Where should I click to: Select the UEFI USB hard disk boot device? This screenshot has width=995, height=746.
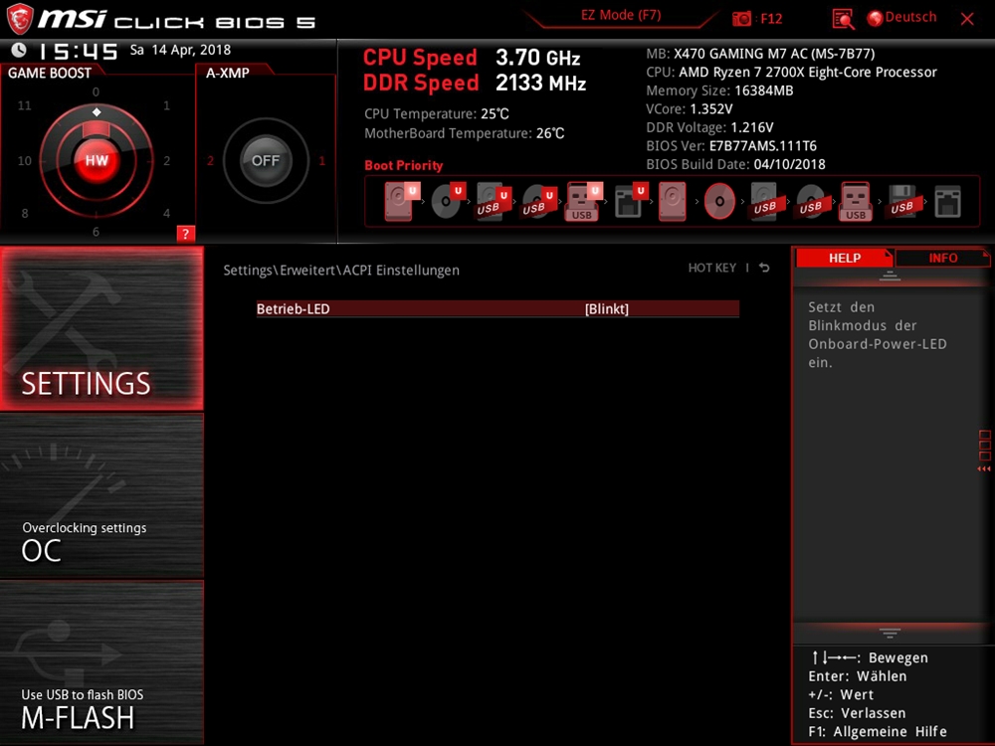[493, 201]
